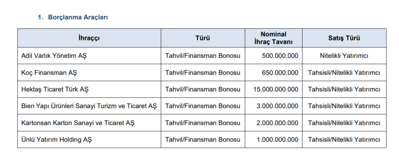Select the Koç Finansman AŞ cell
Image resolution: width=399 pixels, height=157 pixels.
coord(89,73)
